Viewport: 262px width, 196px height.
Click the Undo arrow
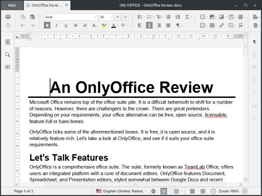coord(23,25)
